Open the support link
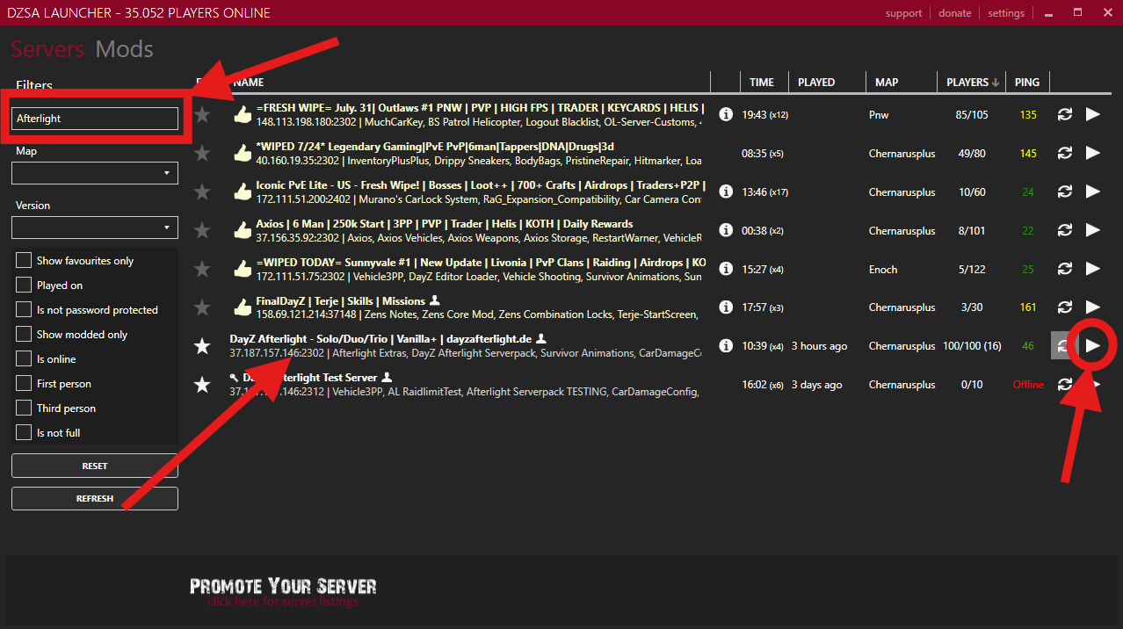The height and width of the screenshot is (629, 1123). coord(903,13)
